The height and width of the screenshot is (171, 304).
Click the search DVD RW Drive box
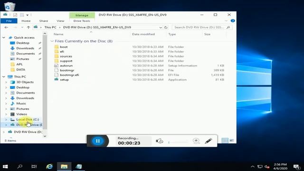(202, 28)
